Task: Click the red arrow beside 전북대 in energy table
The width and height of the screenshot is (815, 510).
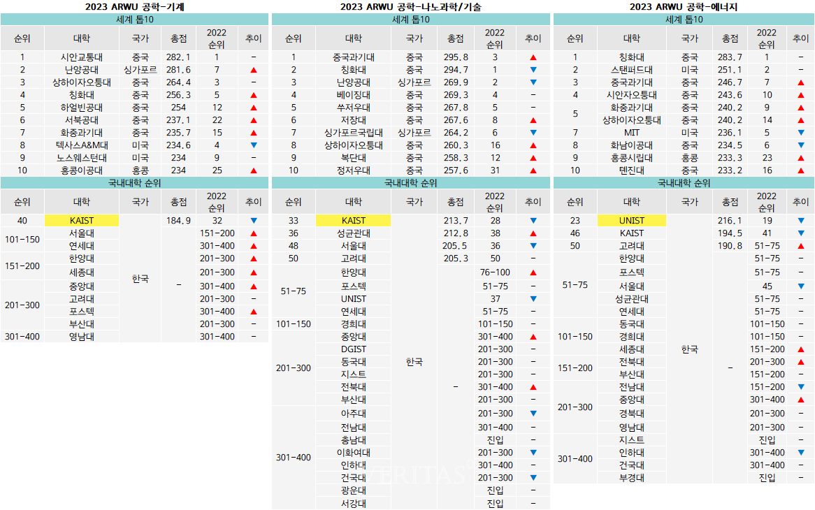Action: coord(801,362)
